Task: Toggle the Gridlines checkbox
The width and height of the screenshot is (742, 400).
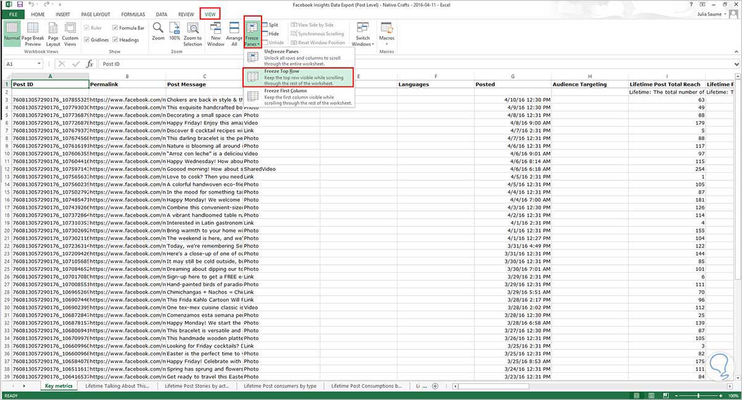Action: 96,40
